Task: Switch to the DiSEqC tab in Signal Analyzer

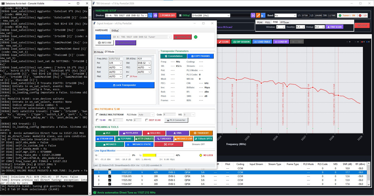Action: tap(115, 30)
